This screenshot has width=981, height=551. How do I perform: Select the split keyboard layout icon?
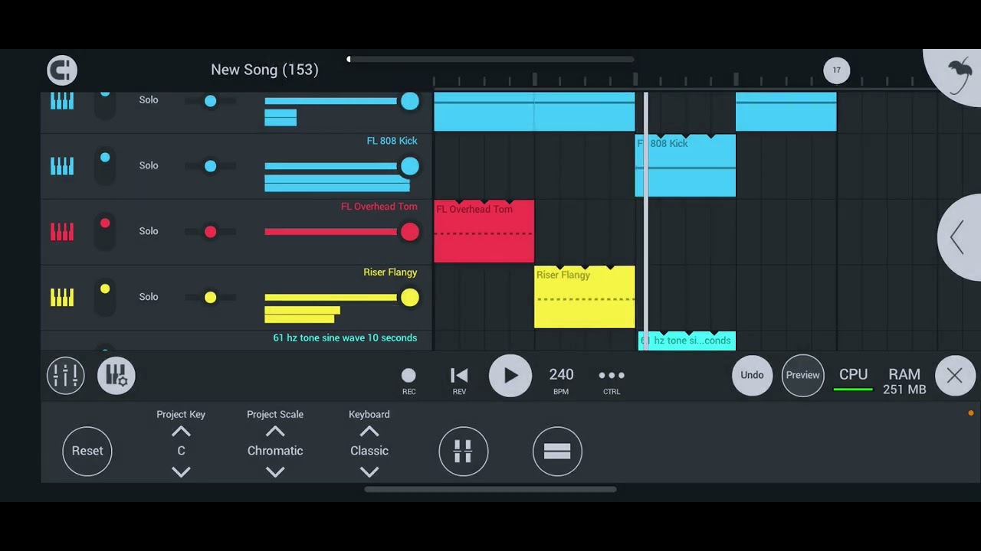point(464,452)
